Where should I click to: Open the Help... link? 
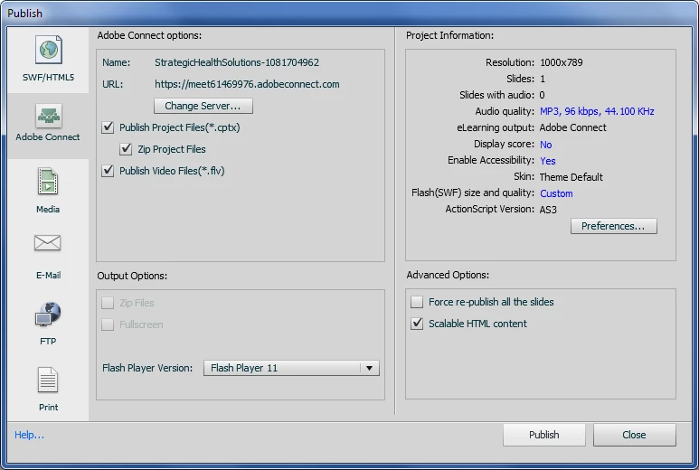pos(30,435)
